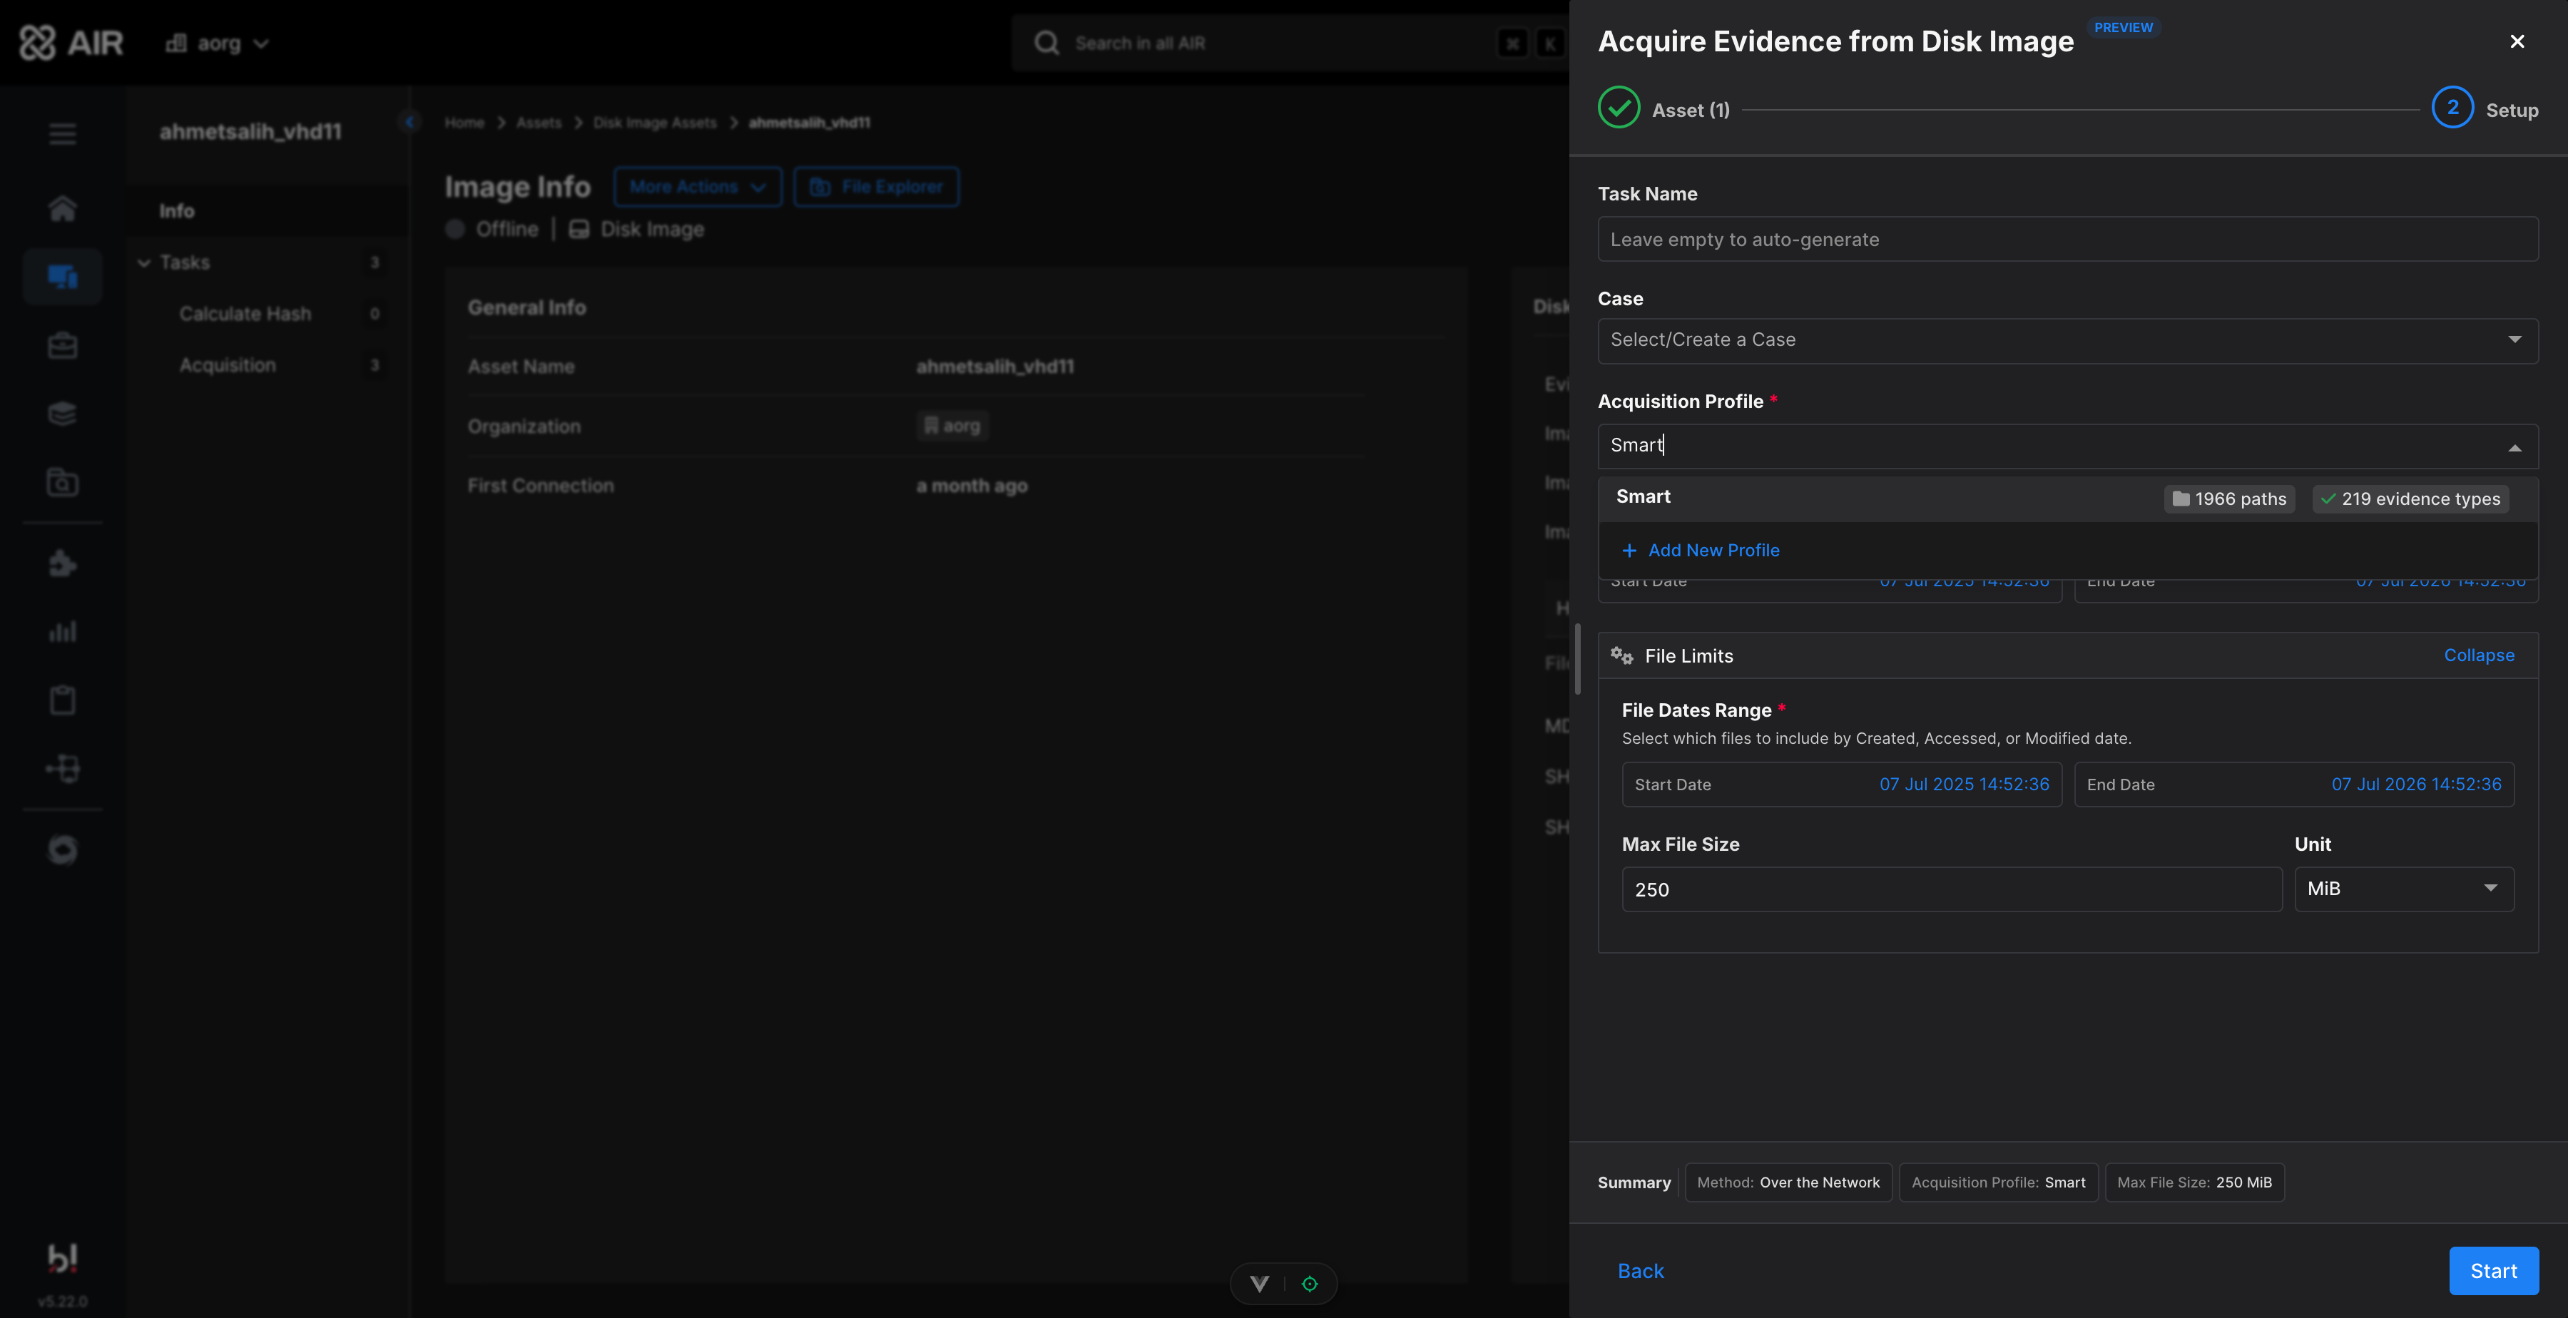Open File Dates Range End Date picker

pos(2294,785)
